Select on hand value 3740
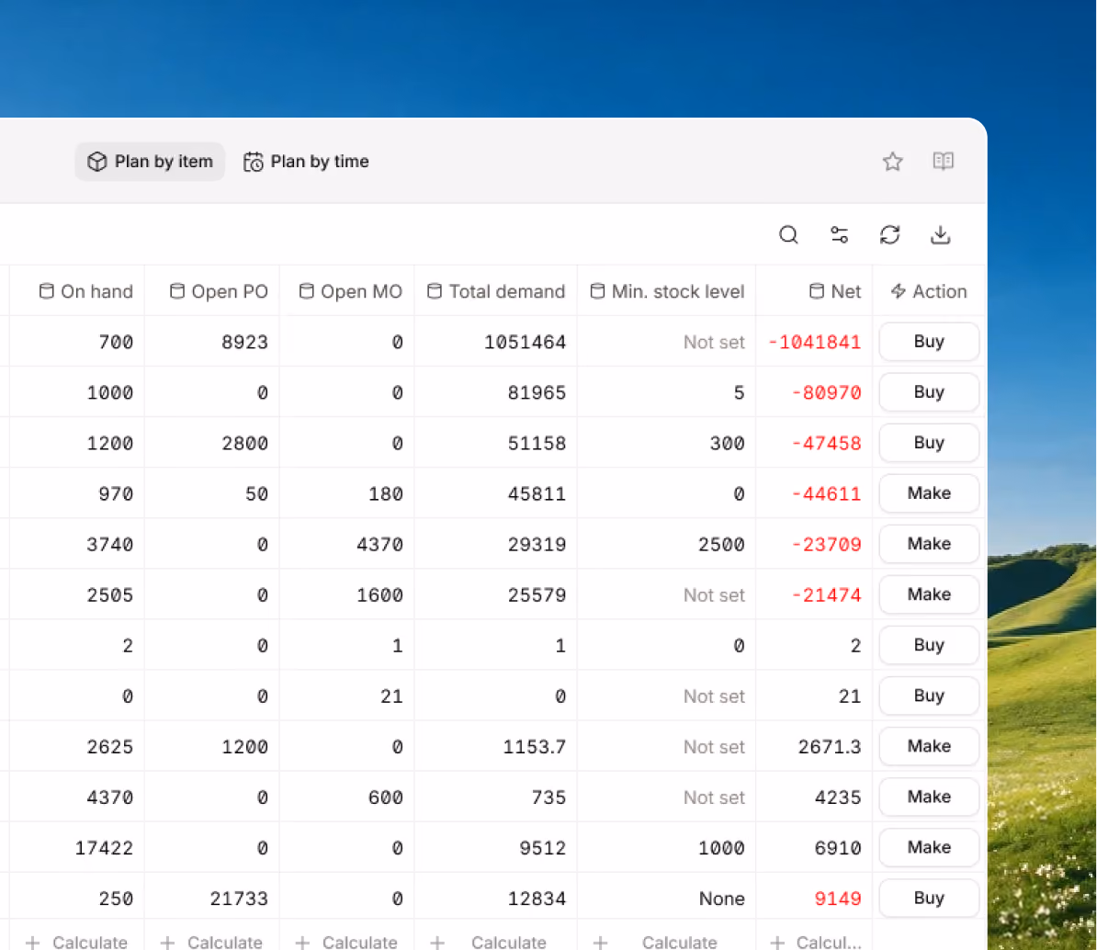Viewport: 1097px width, 950px height. pyautogui.click(x=109, y=544)
